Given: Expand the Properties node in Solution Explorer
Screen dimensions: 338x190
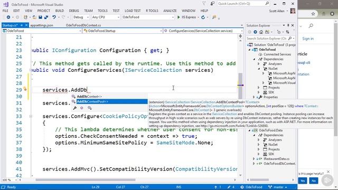Looking at the screenshot, I should (254, 97).
